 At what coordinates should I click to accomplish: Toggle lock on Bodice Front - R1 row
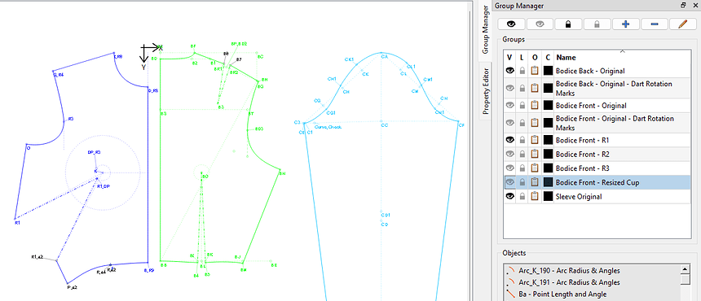tap(522, 140)
